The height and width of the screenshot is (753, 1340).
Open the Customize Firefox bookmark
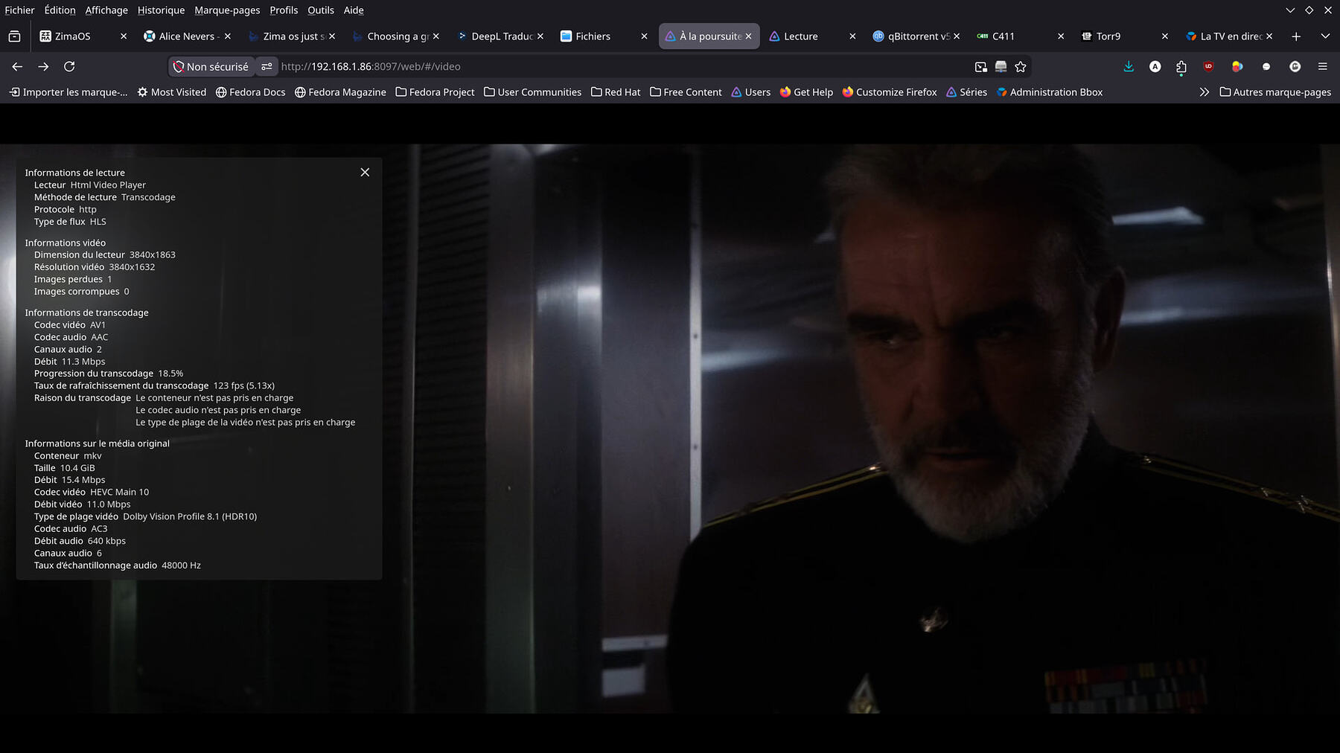click(x=890, y=92)
